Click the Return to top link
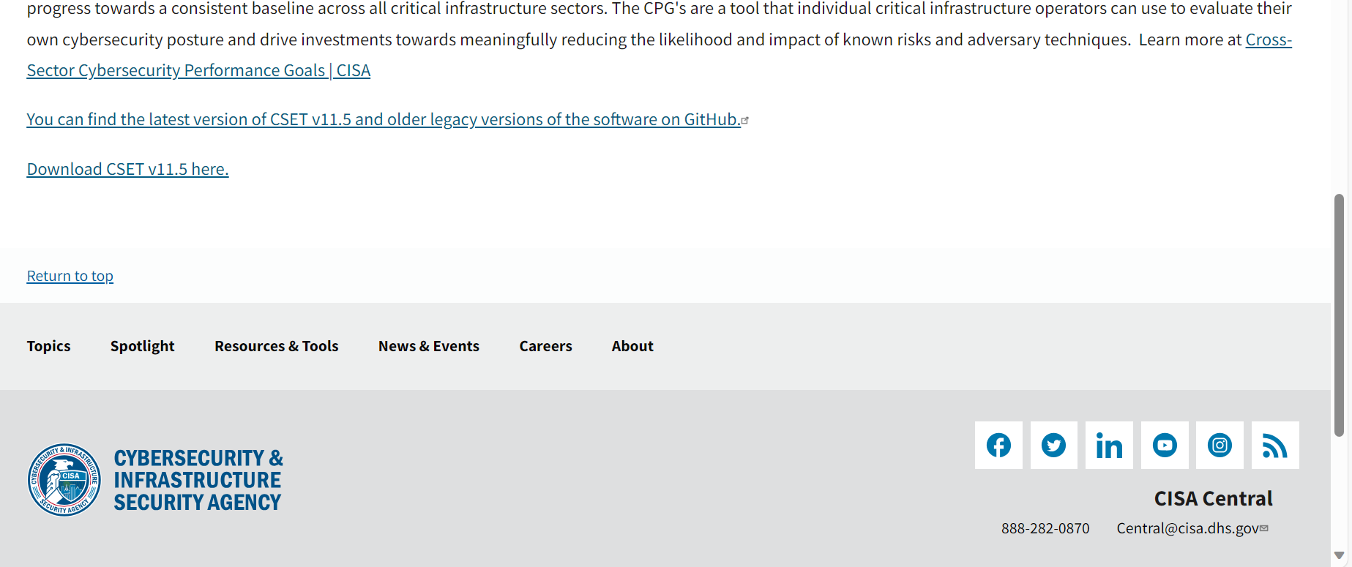This screenshot has width=1352, height=567. (70, 276)
